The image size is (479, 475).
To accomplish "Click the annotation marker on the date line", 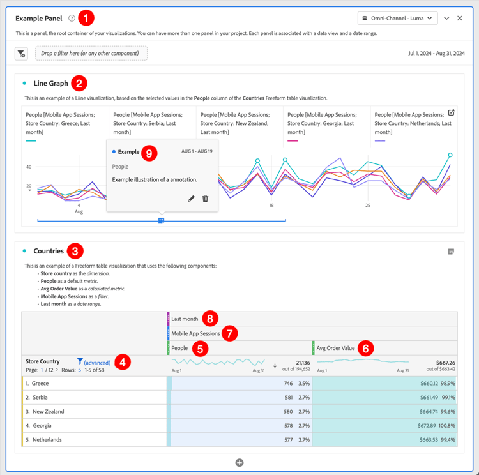I will tap(162, 220).
